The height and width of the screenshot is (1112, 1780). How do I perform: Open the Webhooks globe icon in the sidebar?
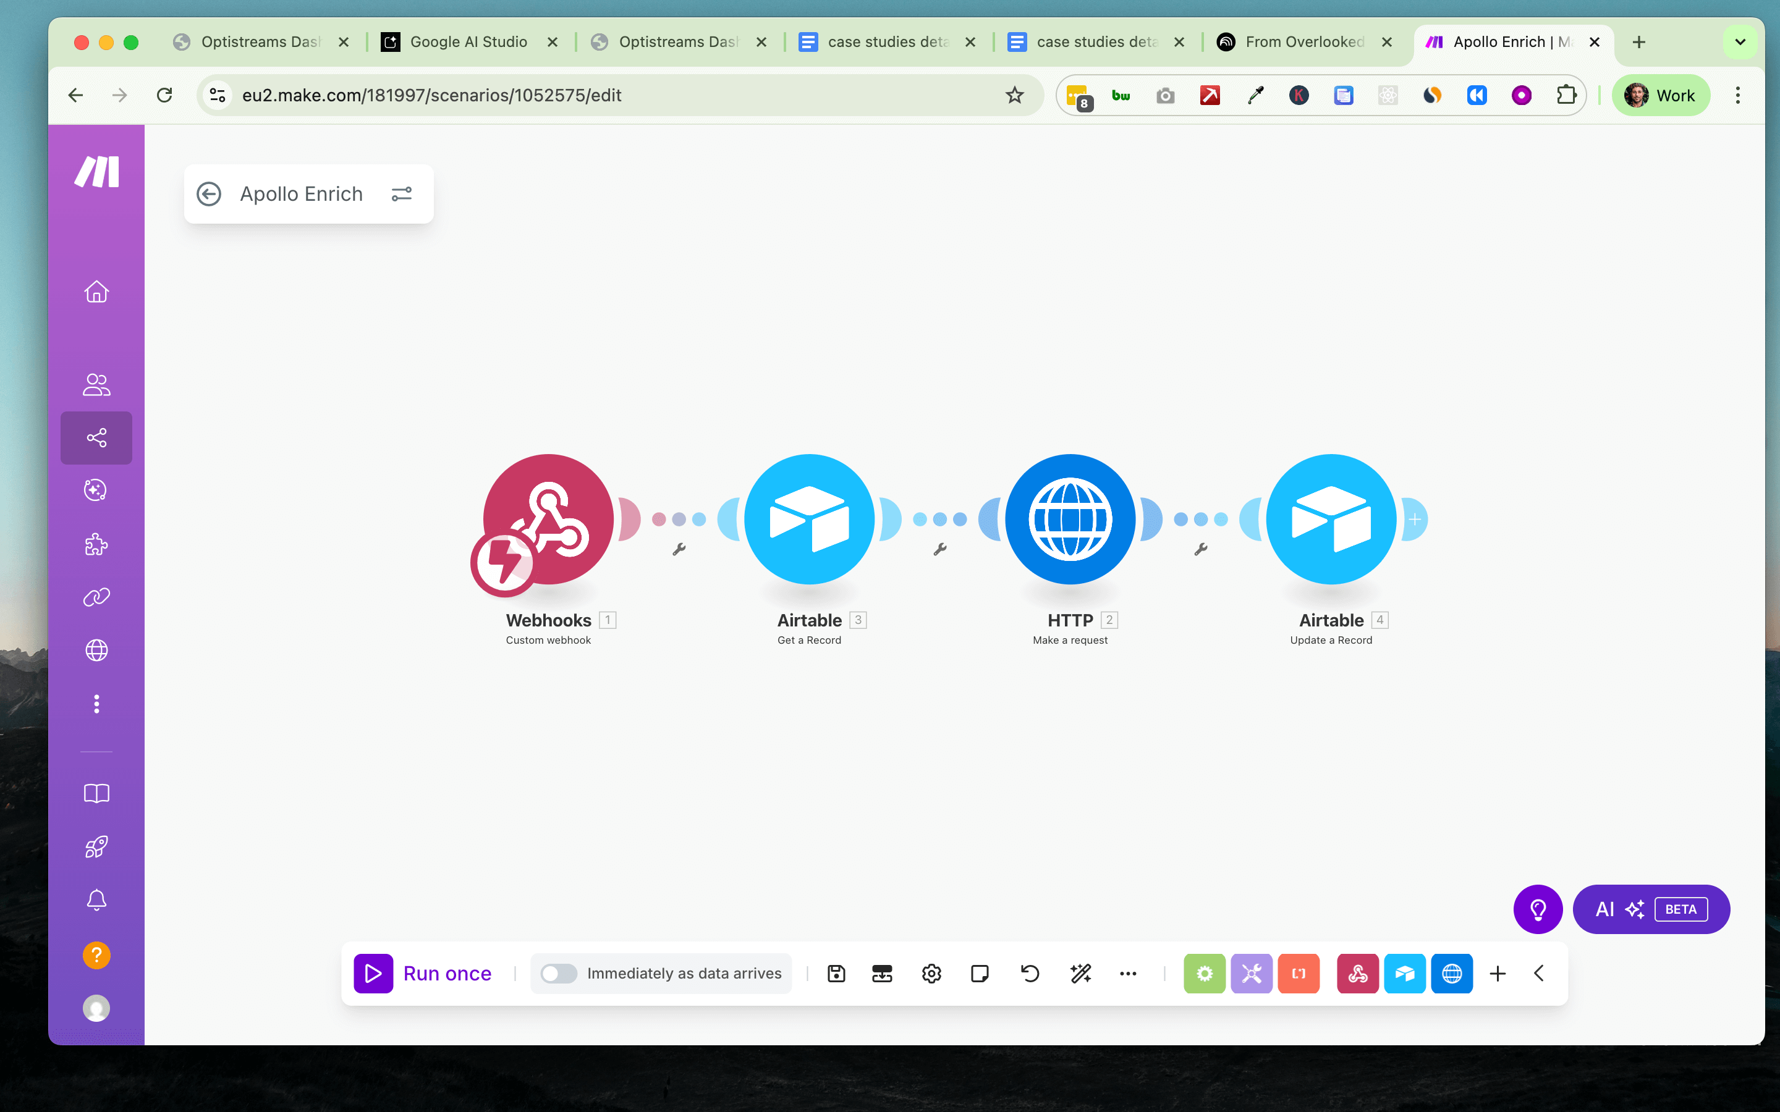(x=96, y=650)
